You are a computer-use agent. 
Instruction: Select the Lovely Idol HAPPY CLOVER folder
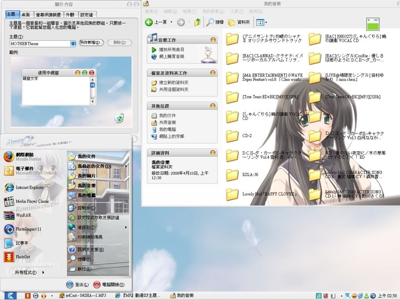click(x=261, y=194)
